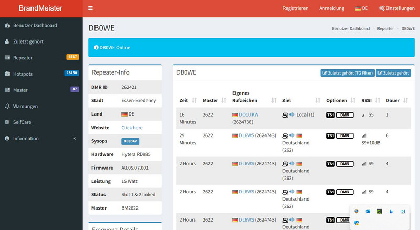Viewport: 420px width, 230px height.
Task: Open Repeater list in sidebar
Action: pyautogui.click(x=41, y=58)
